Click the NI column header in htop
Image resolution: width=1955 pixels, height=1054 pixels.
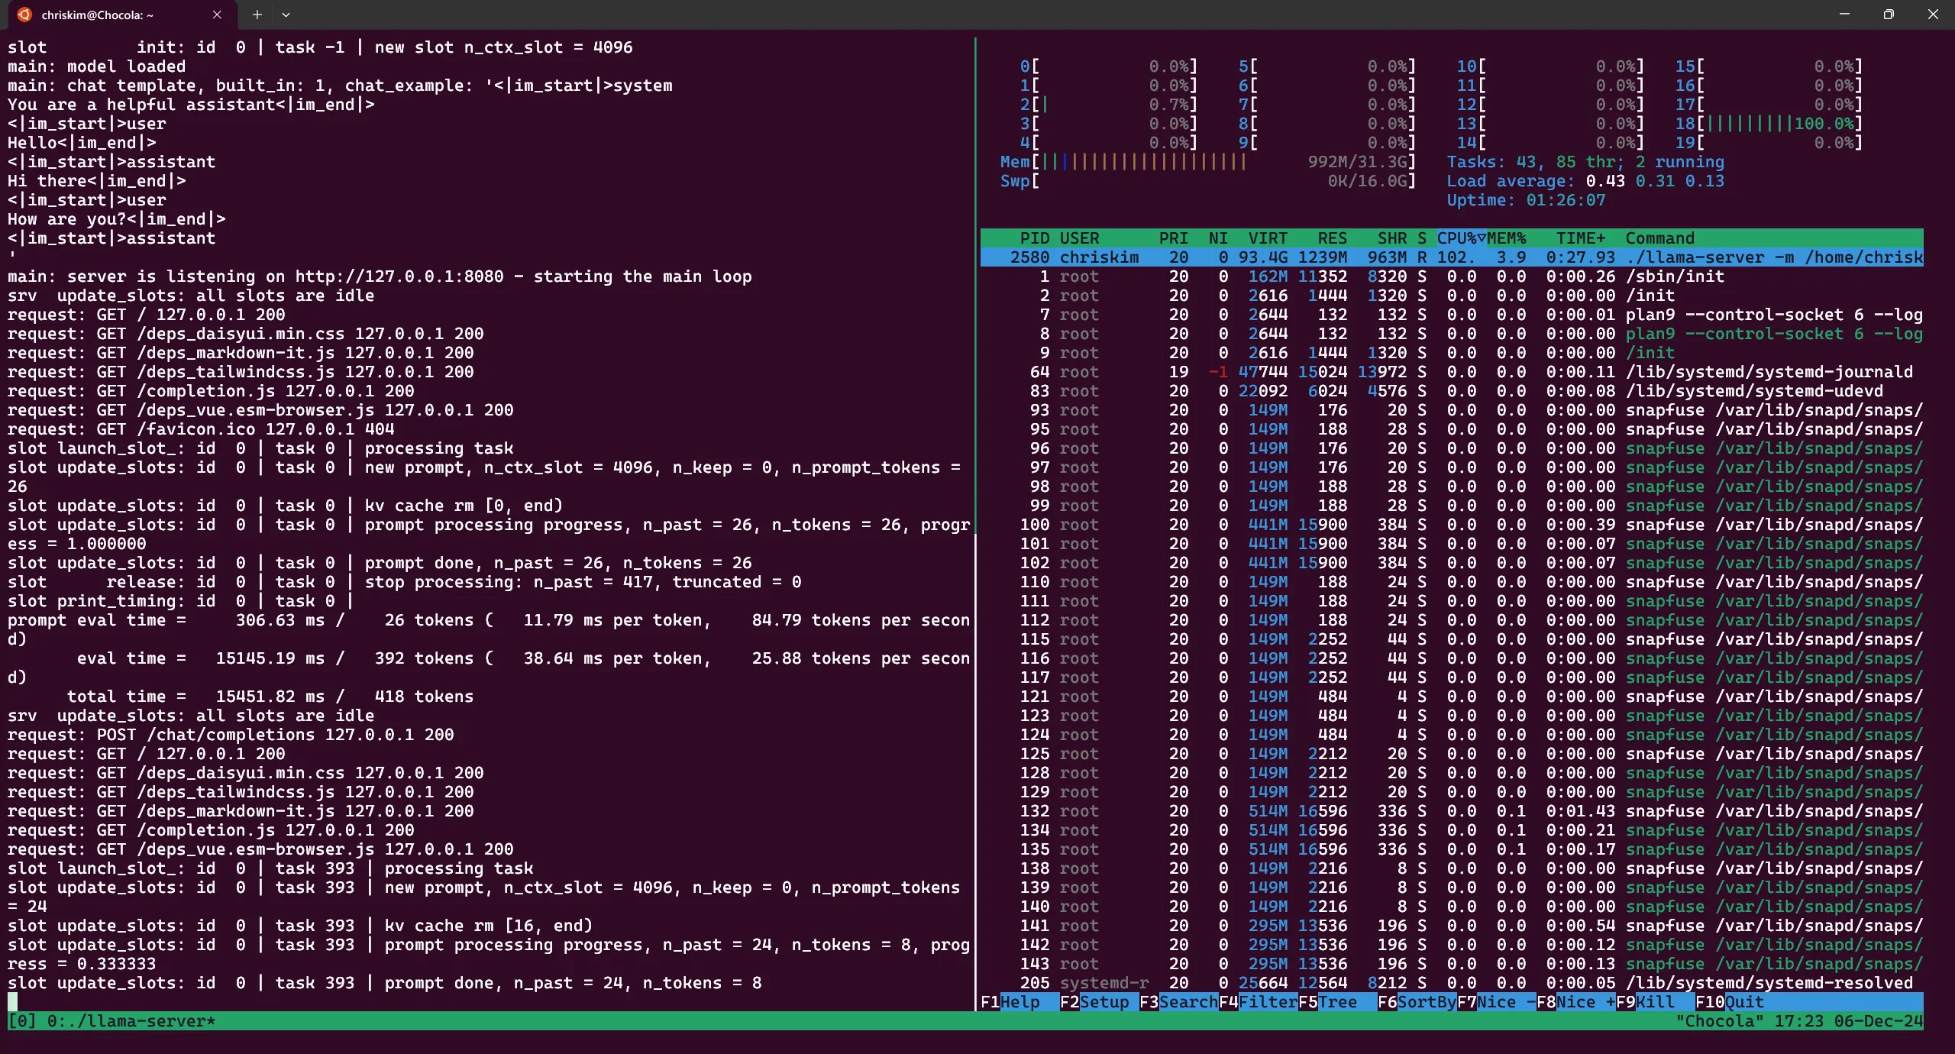pyautogui.click(x=1218, y=238)
